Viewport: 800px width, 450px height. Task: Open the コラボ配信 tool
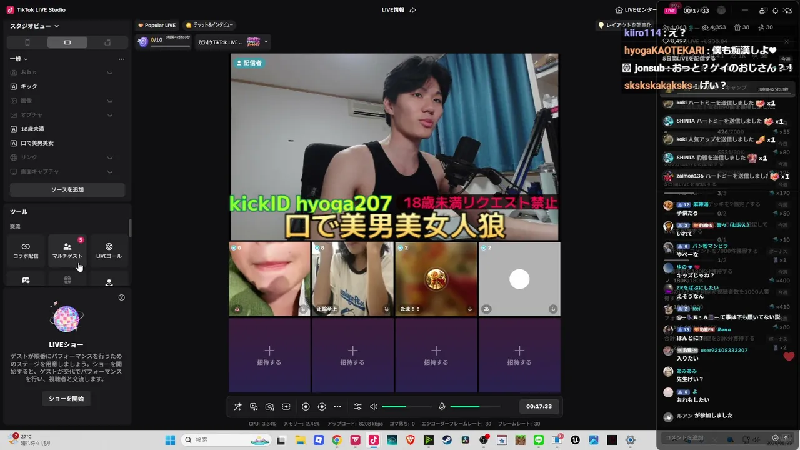tap(26, 251)
